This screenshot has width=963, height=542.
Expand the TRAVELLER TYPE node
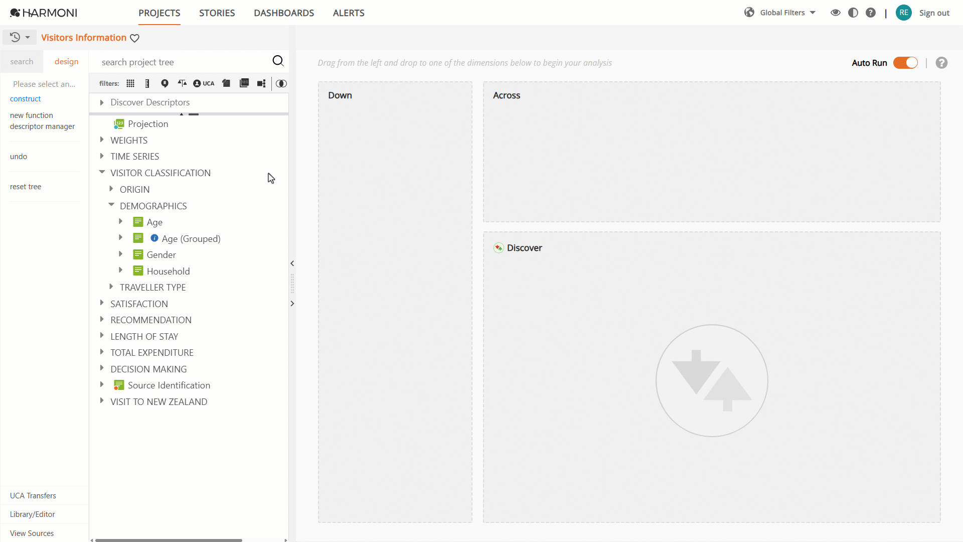click(111, 287)
